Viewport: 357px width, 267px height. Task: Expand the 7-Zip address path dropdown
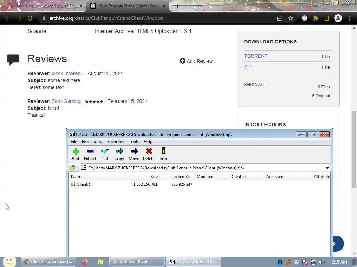[327, 168]
